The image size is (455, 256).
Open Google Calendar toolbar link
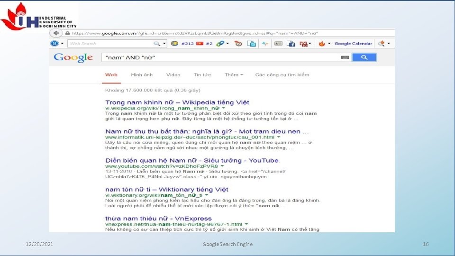click(x=353, y=44)
